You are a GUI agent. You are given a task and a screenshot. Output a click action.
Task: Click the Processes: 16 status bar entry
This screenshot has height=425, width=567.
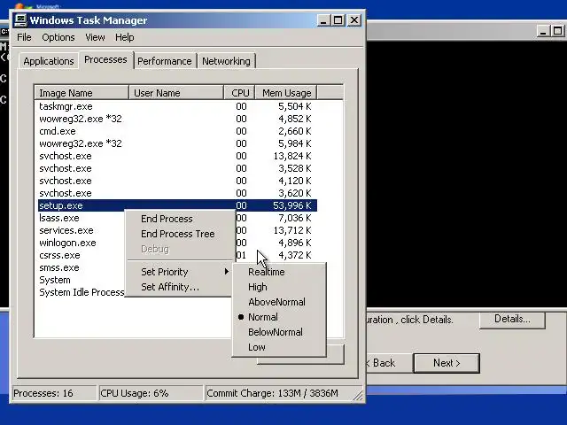(x=54, y=393)
